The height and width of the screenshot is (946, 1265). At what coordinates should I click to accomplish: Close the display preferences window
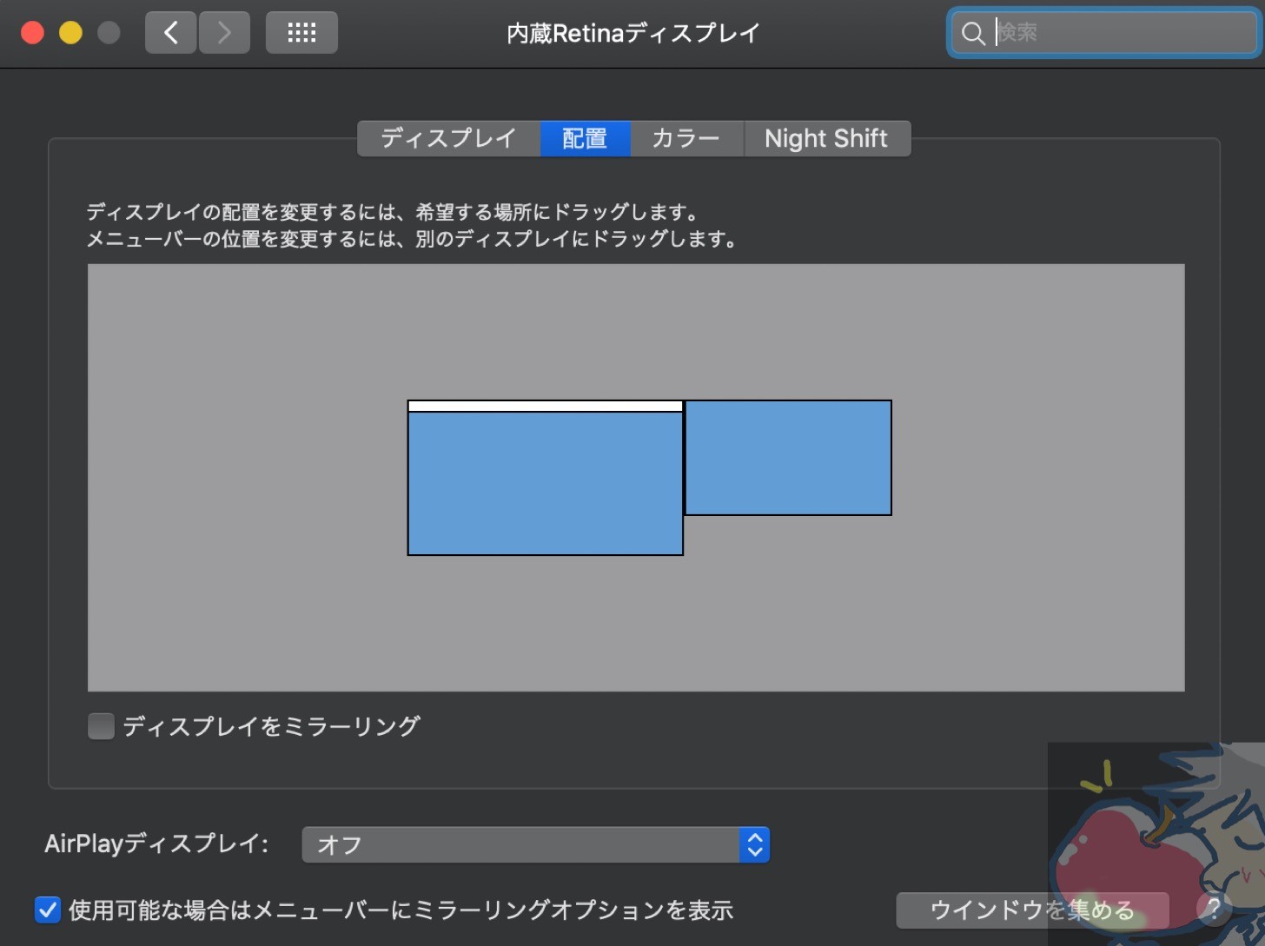click(33, 33)
